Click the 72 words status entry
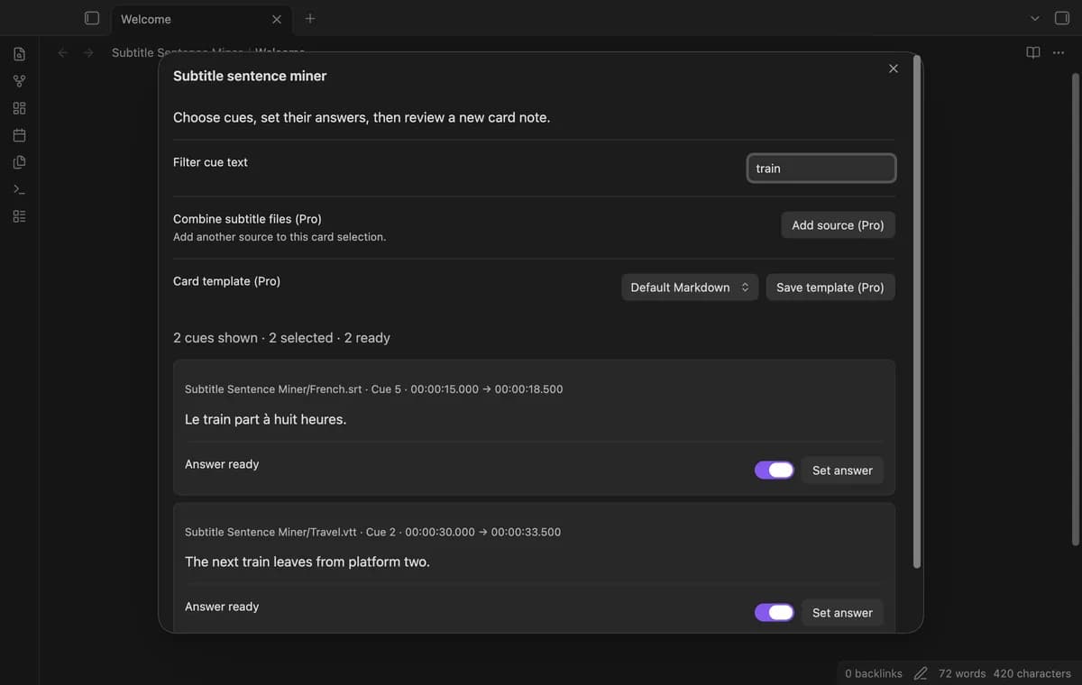The height and width of the screenshot is (685, 1082). (x=962, y=673)
